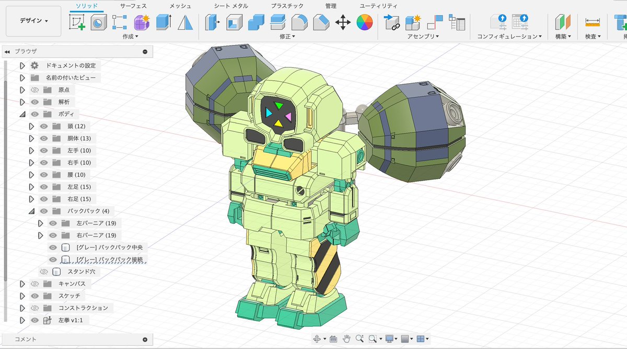The width and height of the screenshot is (627, 349).
Task: Open the アセンブリ dropdown menu
Action: [x=423, y=37]
